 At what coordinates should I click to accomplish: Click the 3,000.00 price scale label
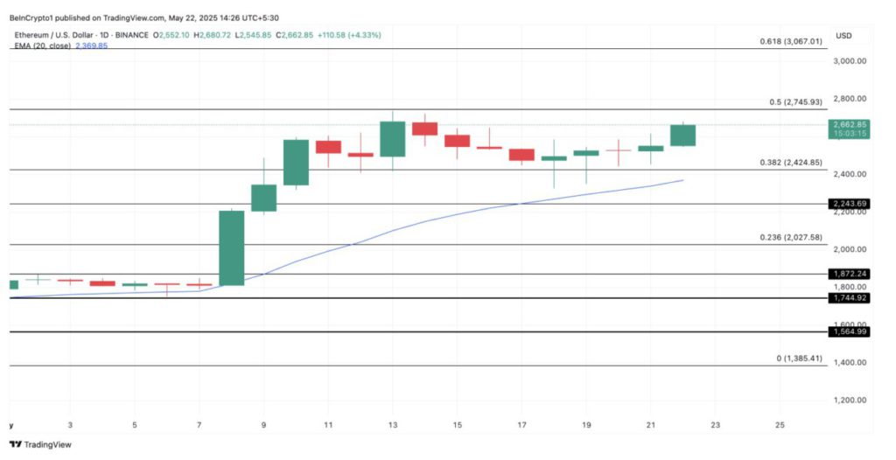click(x=850, y=61)
